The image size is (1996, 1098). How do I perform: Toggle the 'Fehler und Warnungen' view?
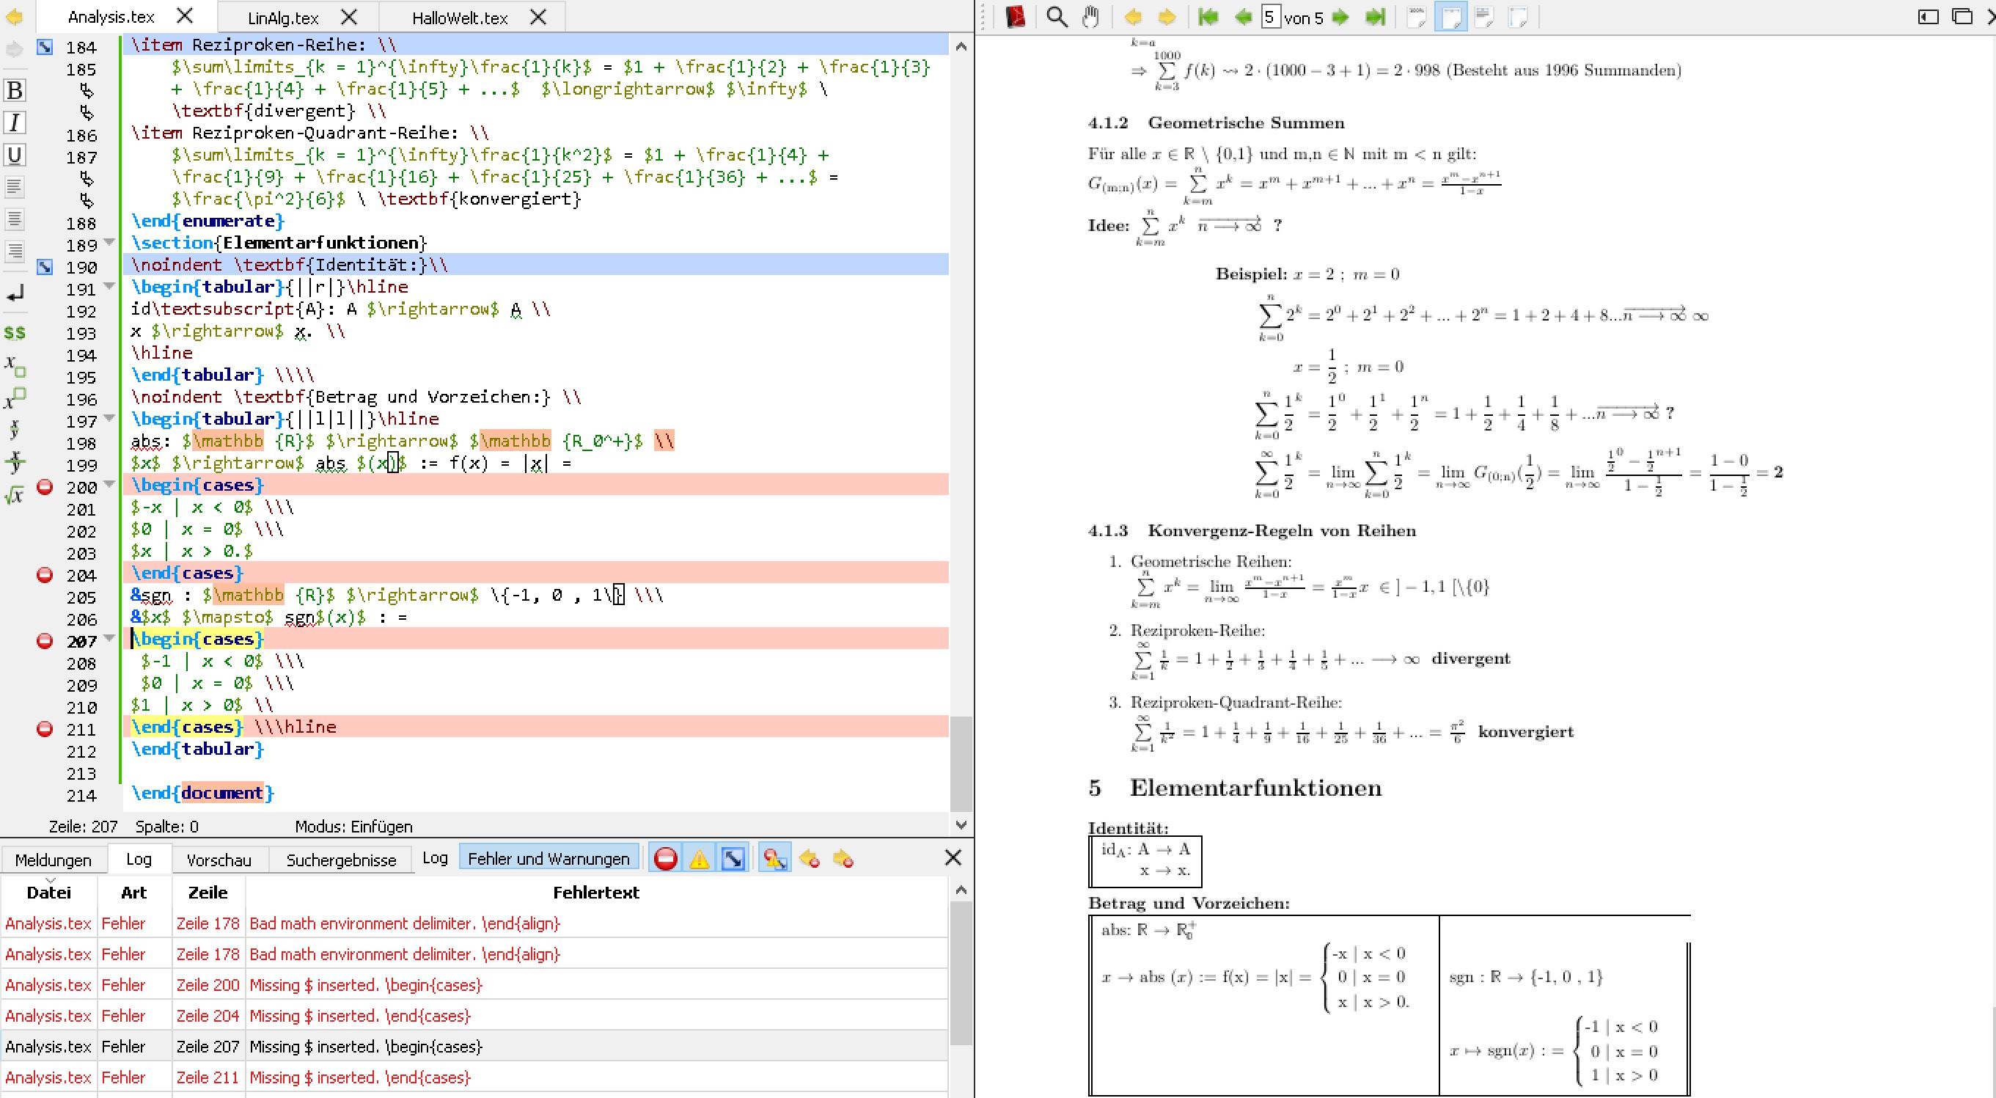548,859
